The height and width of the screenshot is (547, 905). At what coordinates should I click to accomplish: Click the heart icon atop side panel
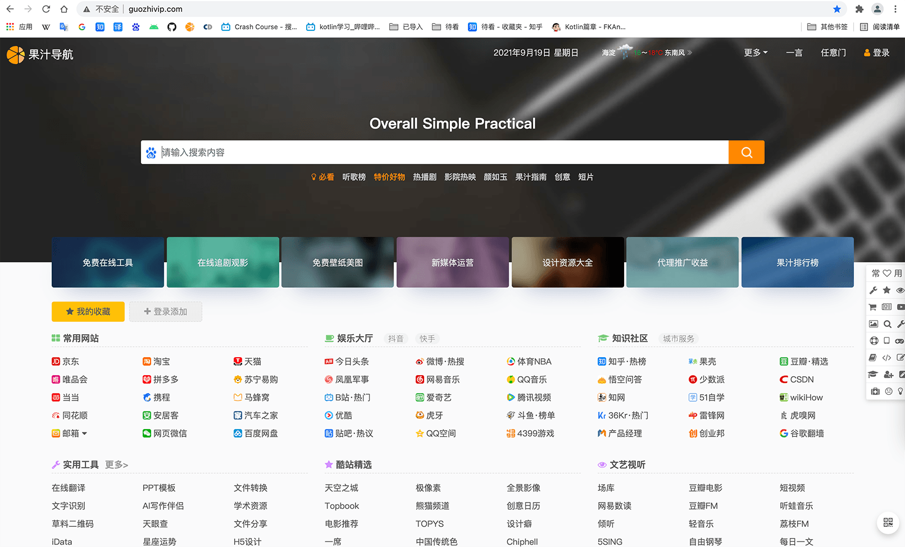click(886, 273)
